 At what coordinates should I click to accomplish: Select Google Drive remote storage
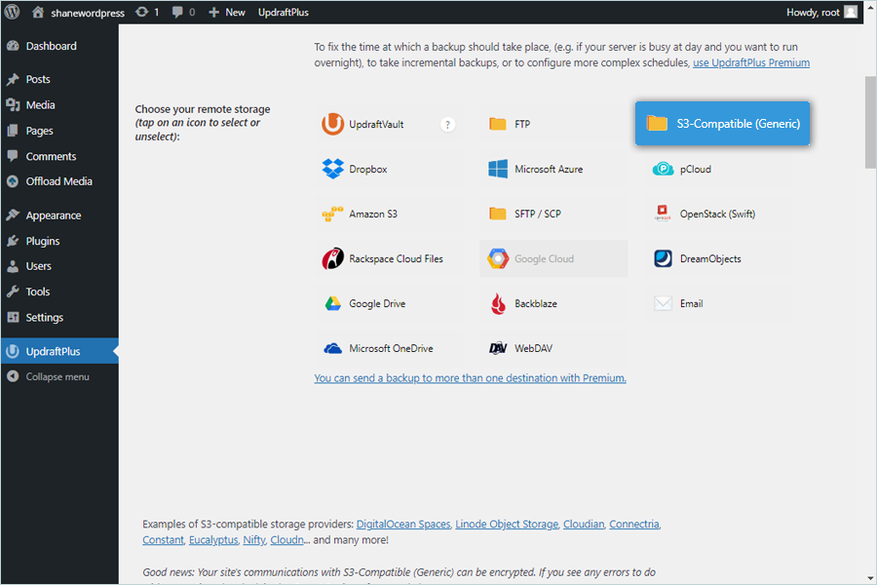pos(388,303)
